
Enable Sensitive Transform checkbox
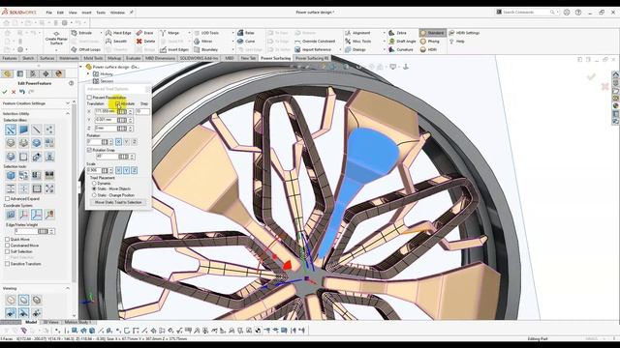pyautogui.click(x=7, y=264)
